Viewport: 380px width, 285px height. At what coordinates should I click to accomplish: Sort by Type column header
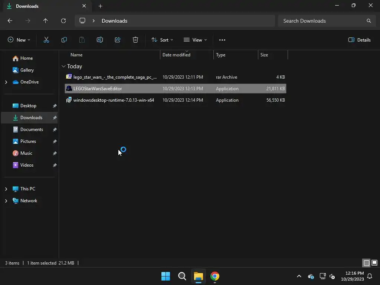[x=220, y=55]
